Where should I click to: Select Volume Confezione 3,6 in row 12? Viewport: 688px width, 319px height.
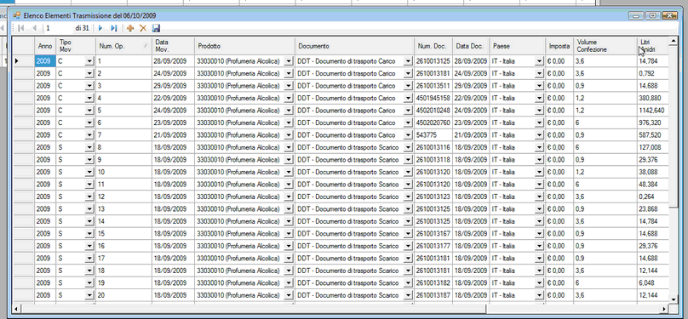[605, 197]
